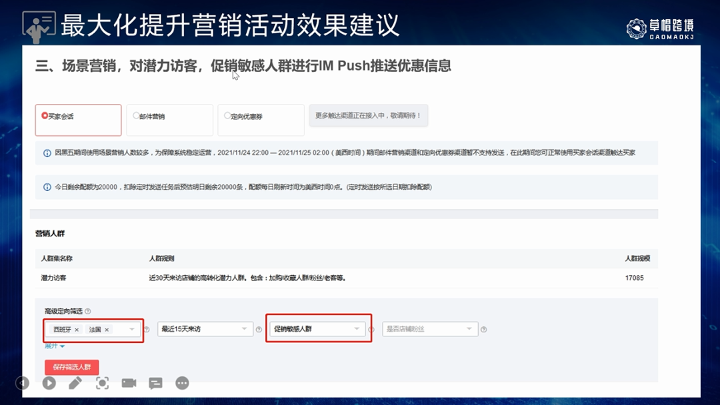Click the 保存筛选人群 button
720x405 pixels.
(71, 367)
